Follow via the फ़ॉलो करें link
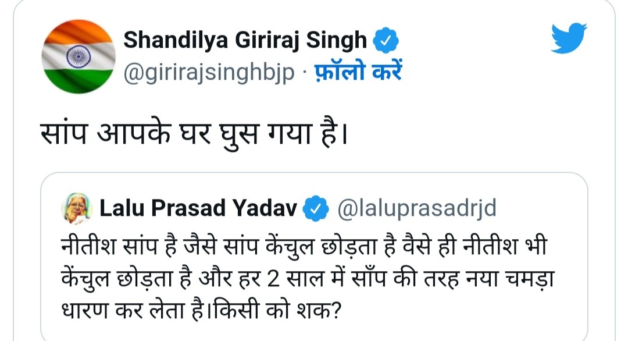 358,74
